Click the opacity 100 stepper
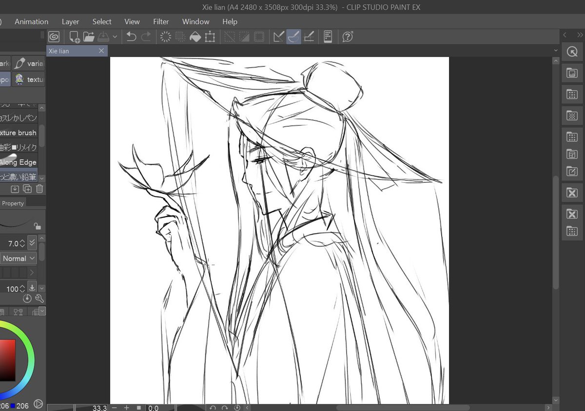Screen dimensions: 585x411 tap(22, 289)
